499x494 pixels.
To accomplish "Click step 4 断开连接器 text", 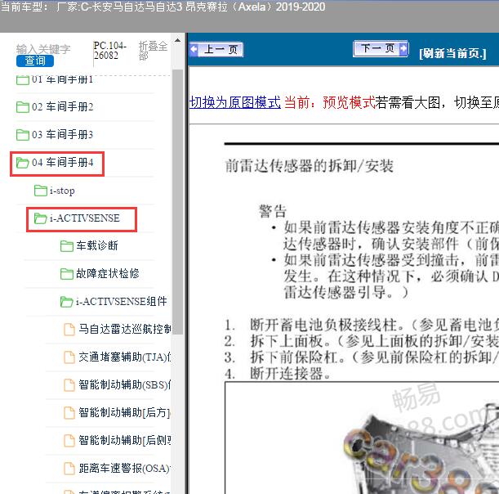I will (290, 373).
